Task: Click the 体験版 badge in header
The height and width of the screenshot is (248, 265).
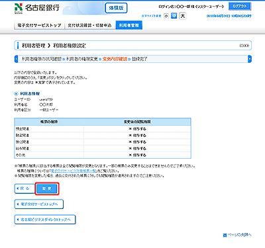Action: point(116,8)
